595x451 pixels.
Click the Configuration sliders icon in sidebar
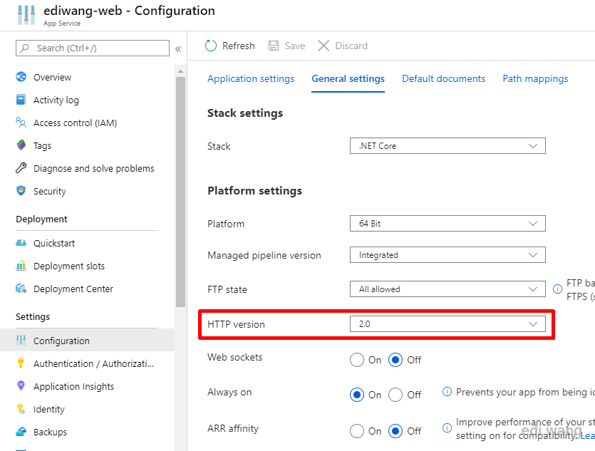pos(21,341)
